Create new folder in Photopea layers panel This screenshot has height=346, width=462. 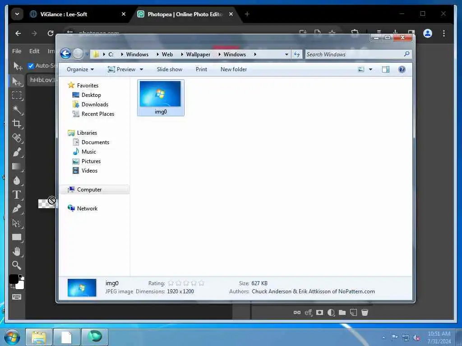pyautogui.click(x=342, y=313)
